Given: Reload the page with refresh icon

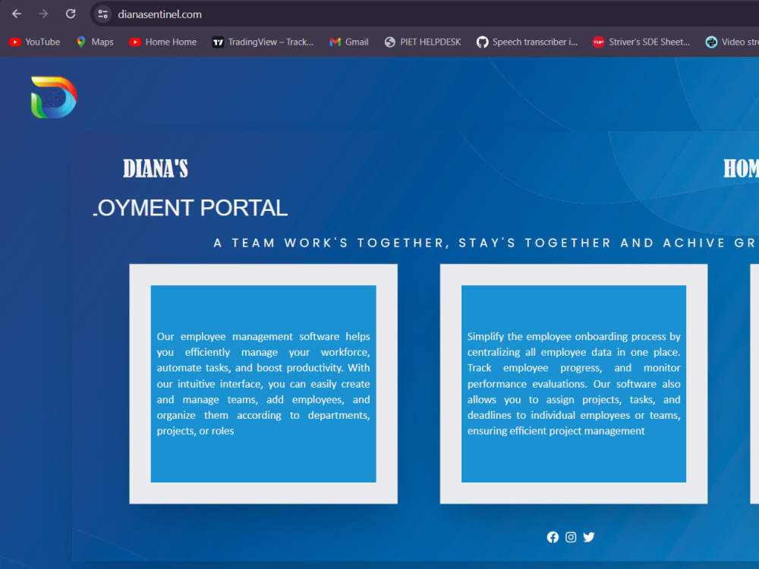Looking at the screenshot, I should [71, 14].
